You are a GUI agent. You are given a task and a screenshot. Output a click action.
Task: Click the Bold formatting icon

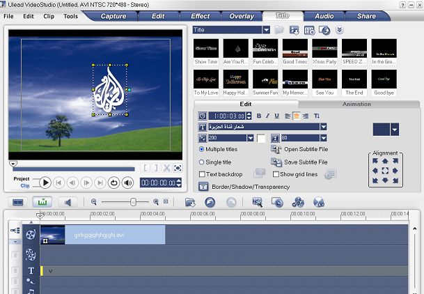pos(259,116)
